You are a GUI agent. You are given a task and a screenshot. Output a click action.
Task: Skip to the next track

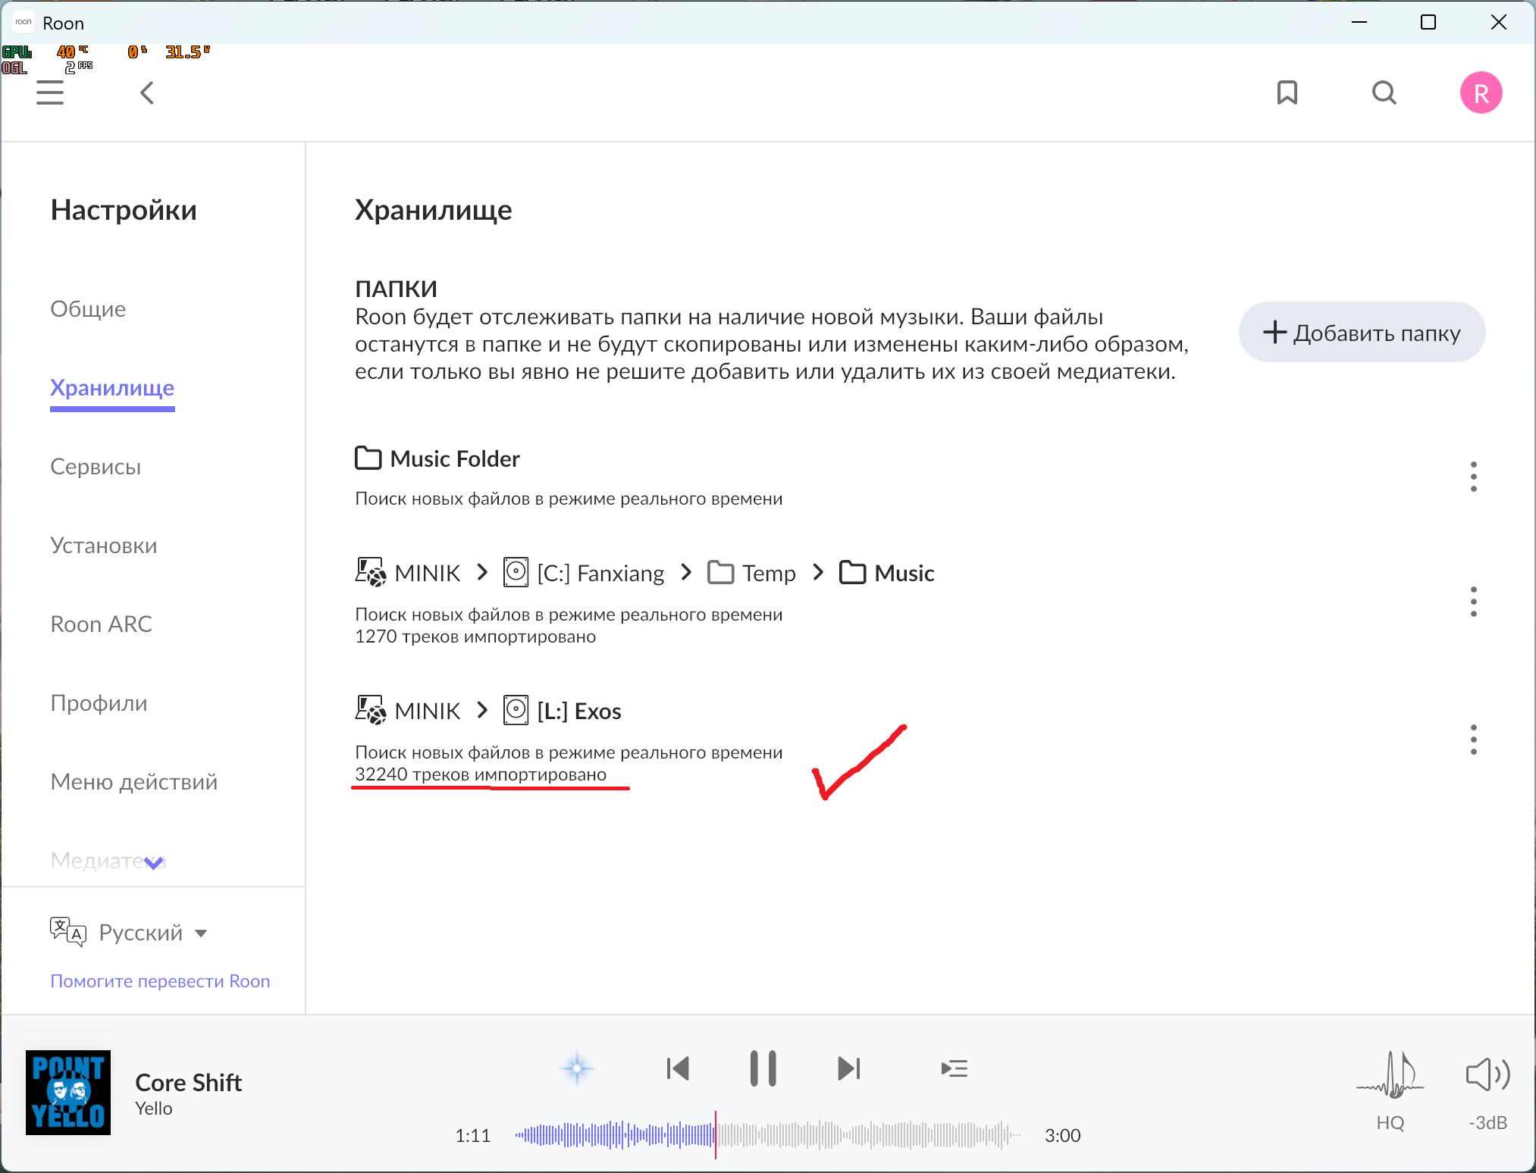point(848,1068)
